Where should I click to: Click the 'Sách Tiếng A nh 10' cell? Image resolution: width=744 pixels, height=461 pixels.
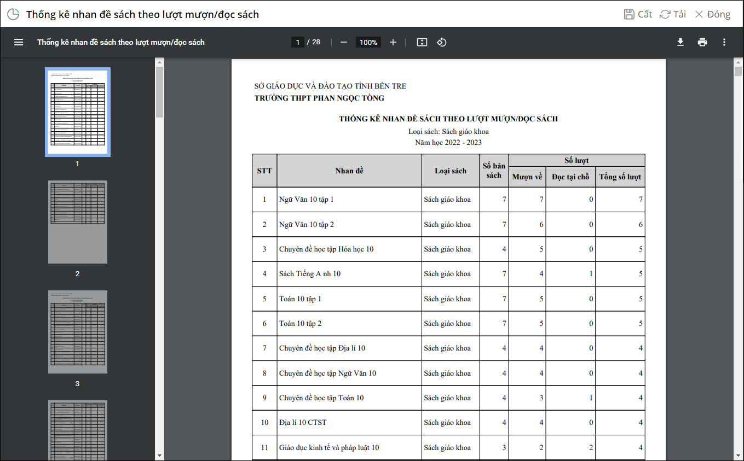pyautogui.click(x=349, y=273)
